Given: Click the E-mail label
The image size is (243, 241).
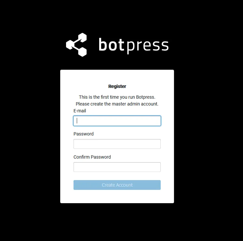Looking at the screenshot, I should (80, 111).
